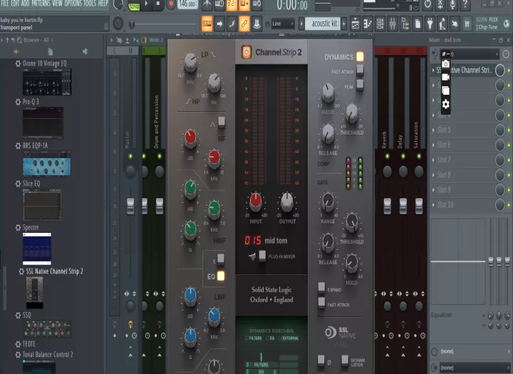The height and width of the screenshot is (374, 513).
Task: Open the shopping cart content library icon
Action: (x=467, y=24)
